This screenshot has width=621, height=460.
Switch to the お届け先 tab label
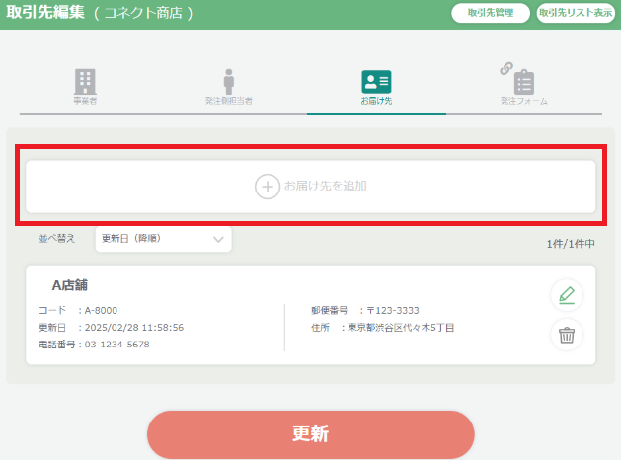pyautogui.click(x=376, y=101)
